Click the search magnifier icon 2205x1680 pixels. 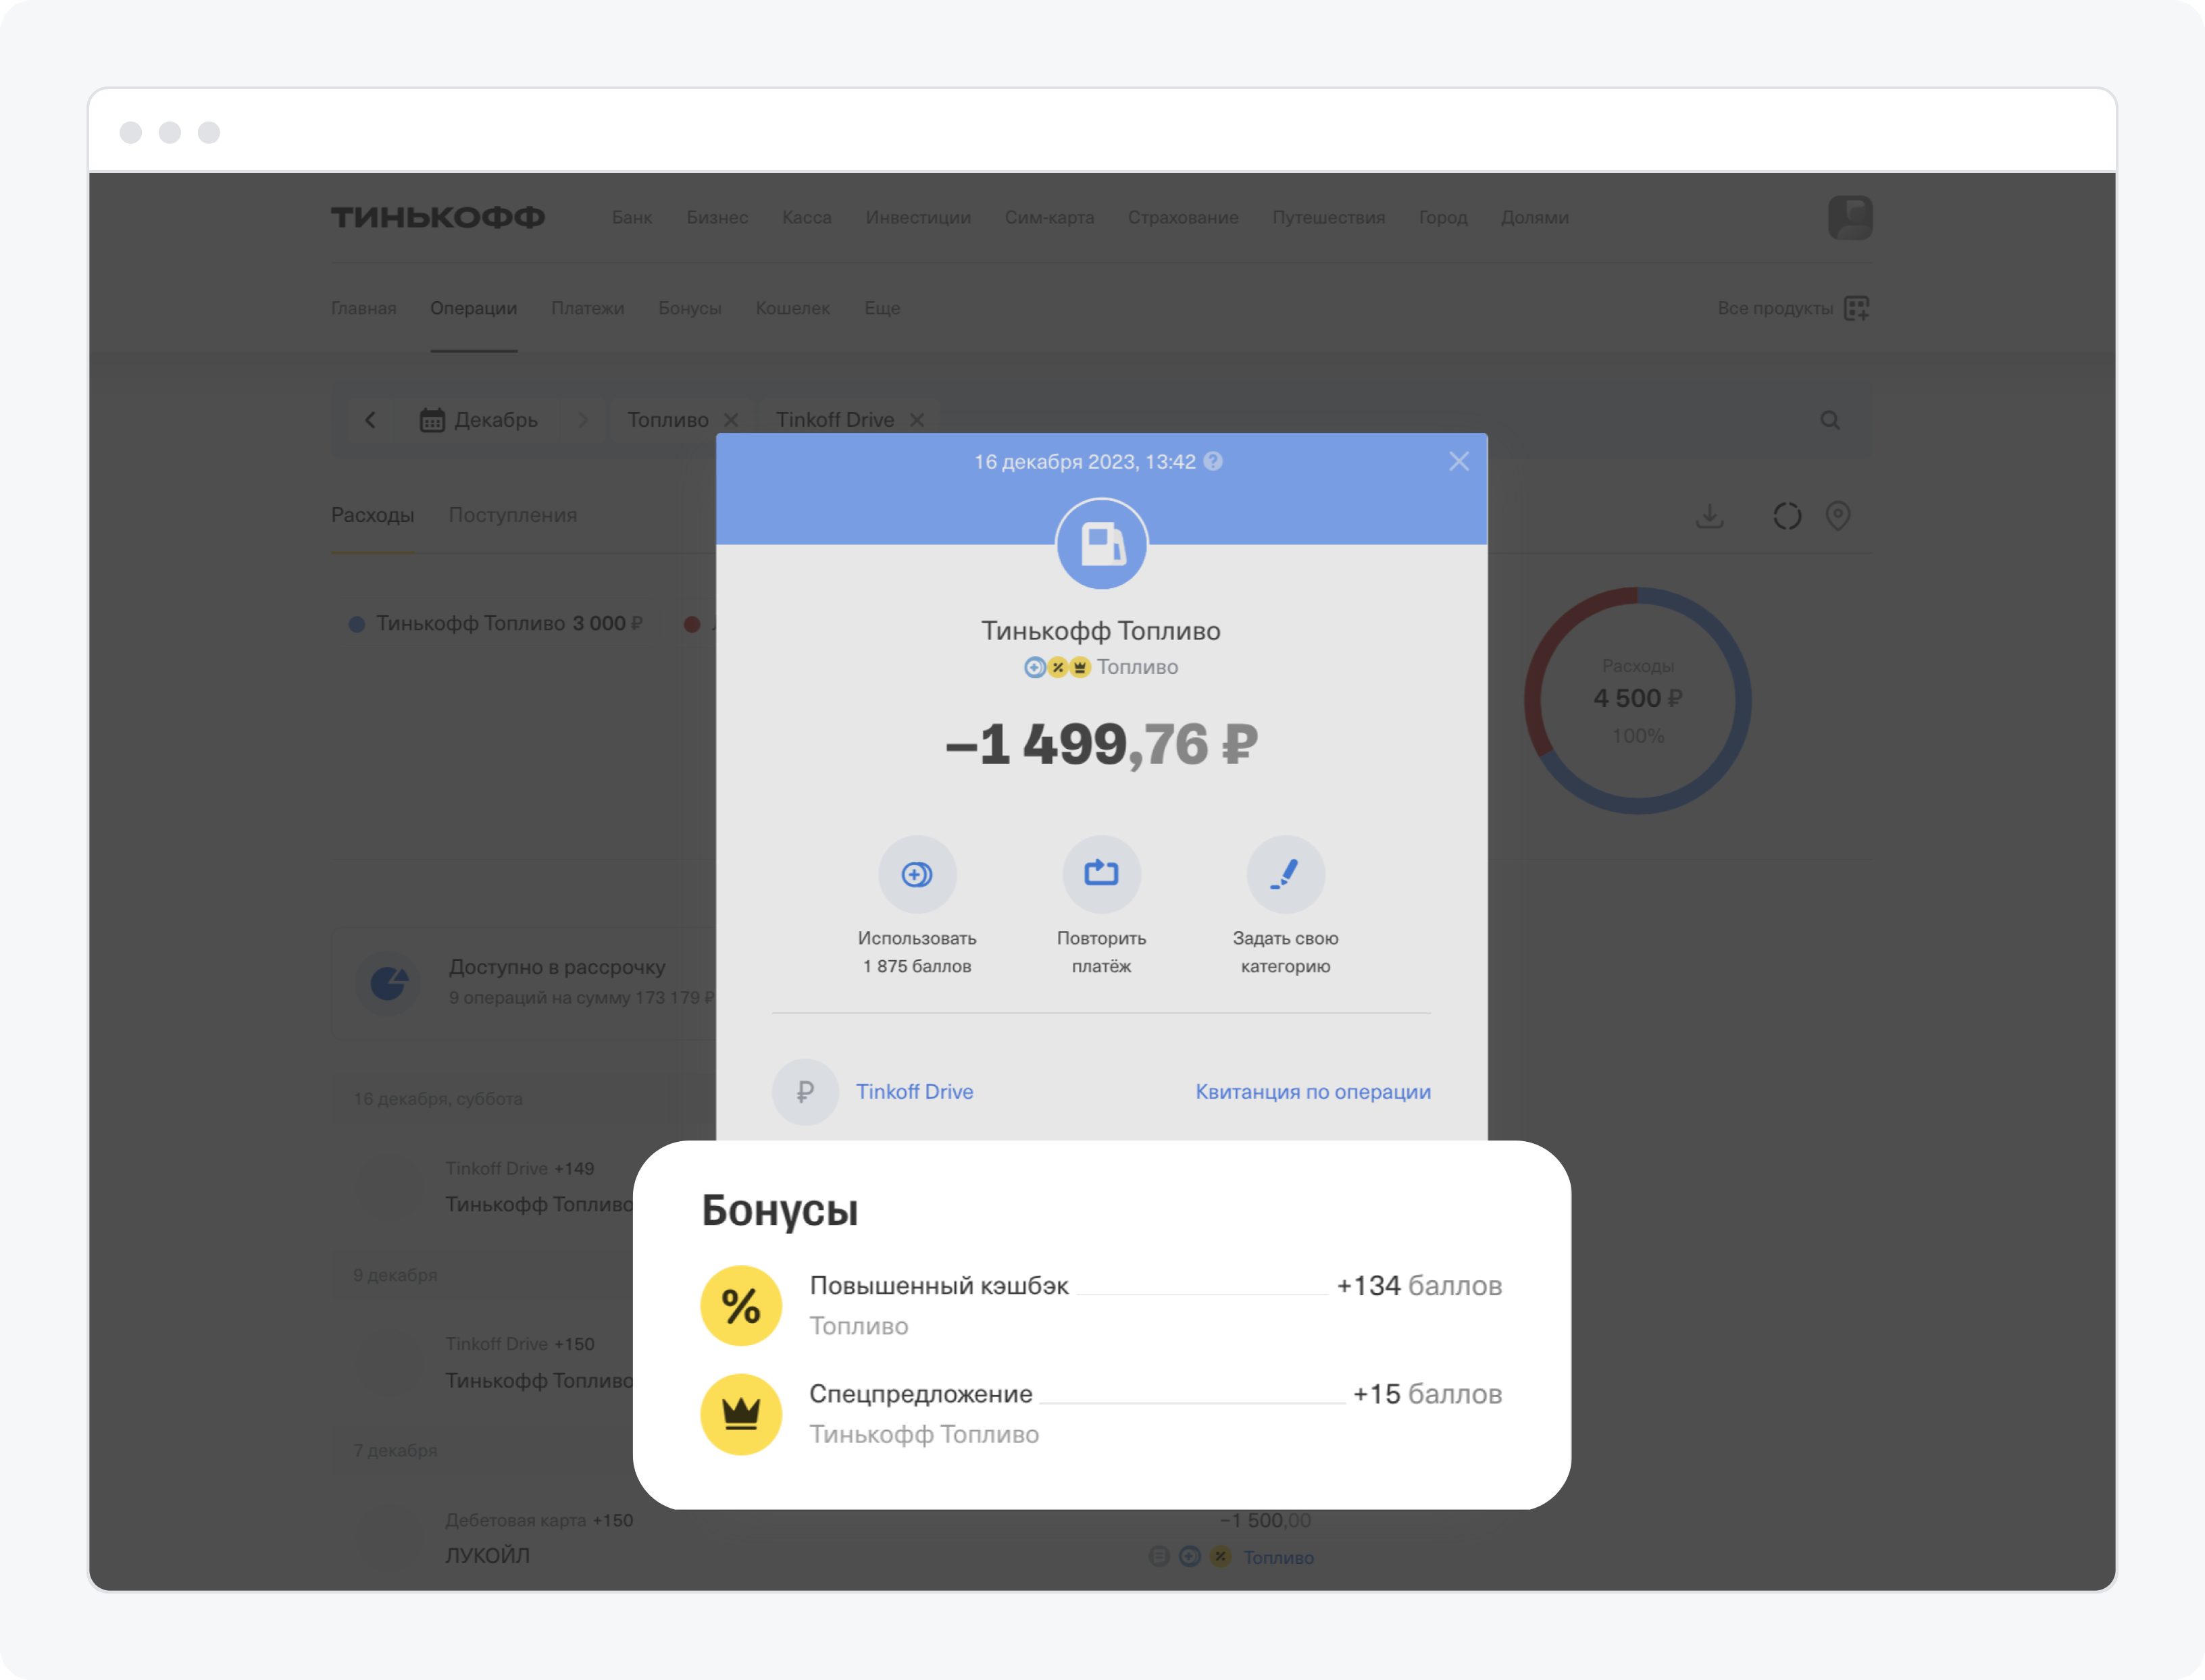click(x=1830, y=420)
